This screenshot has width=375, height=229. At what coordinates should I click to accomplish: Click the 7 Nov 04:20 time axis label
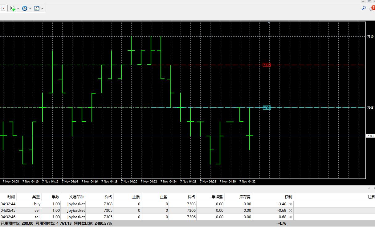pos(129,182)
